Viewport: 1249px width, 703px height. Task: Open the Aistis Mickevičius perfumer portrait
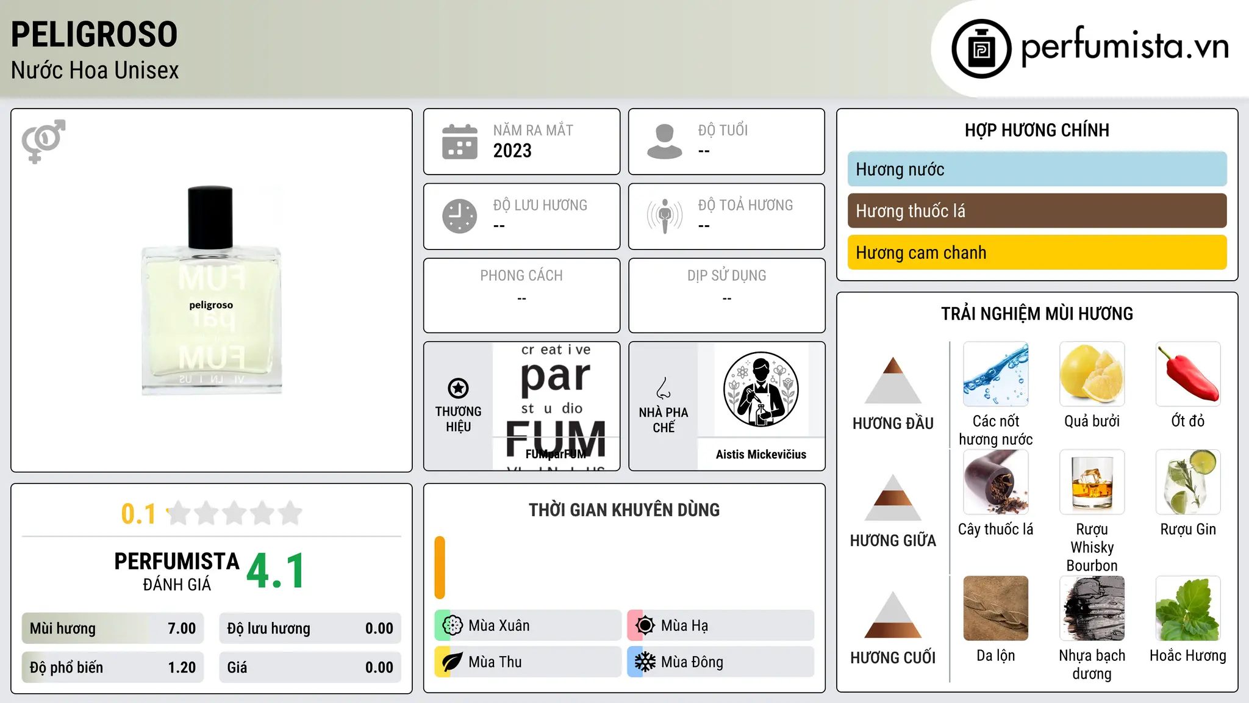point(760,389)
